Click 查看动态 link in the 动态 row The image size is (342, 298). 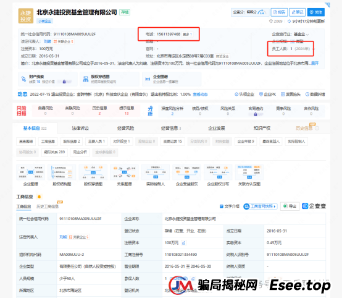[200, 95]
